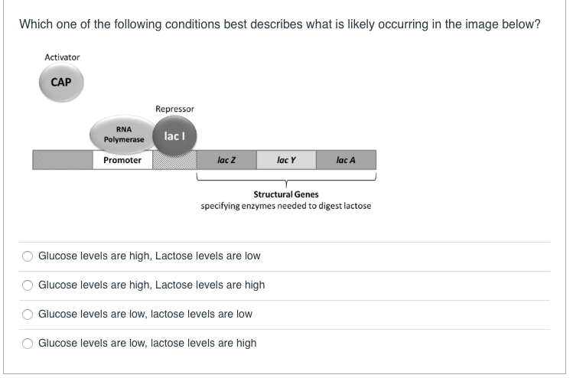The width and height of the screenshot is (586, 378).
Task: Click the lac I repressor circle
Action: [x=174, y=135]
